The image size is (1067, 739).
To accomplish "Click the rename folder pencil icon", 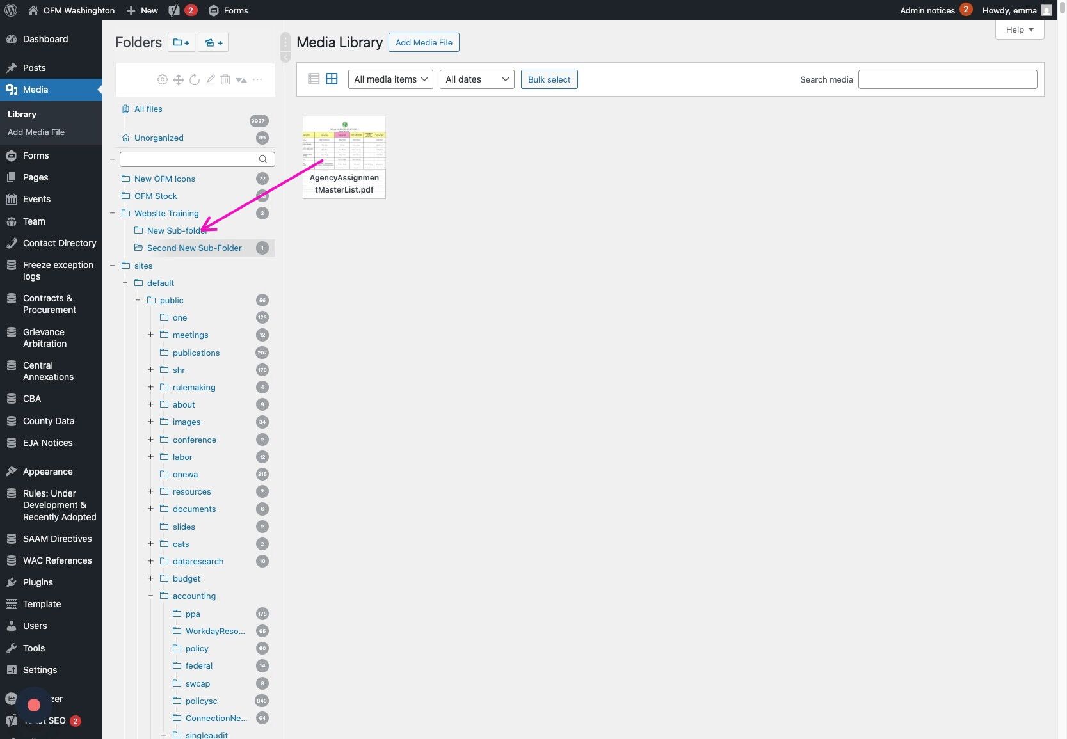I will (x=210, y=80).
